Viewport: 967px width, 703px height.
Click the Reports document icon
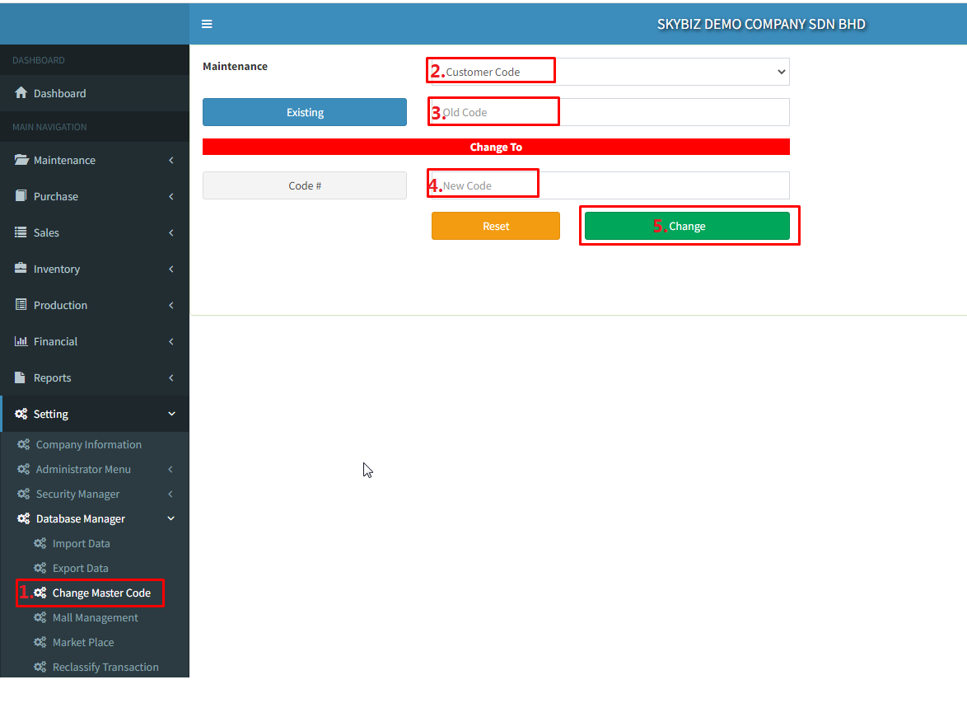point(21,377)
